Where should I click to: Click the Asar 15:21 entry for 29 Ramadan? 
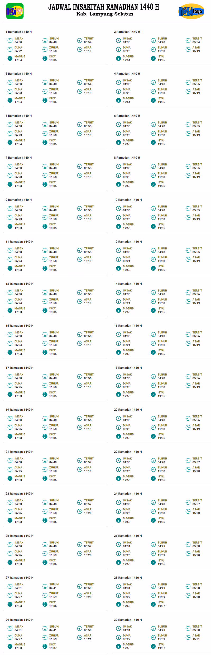coord(88,639)
